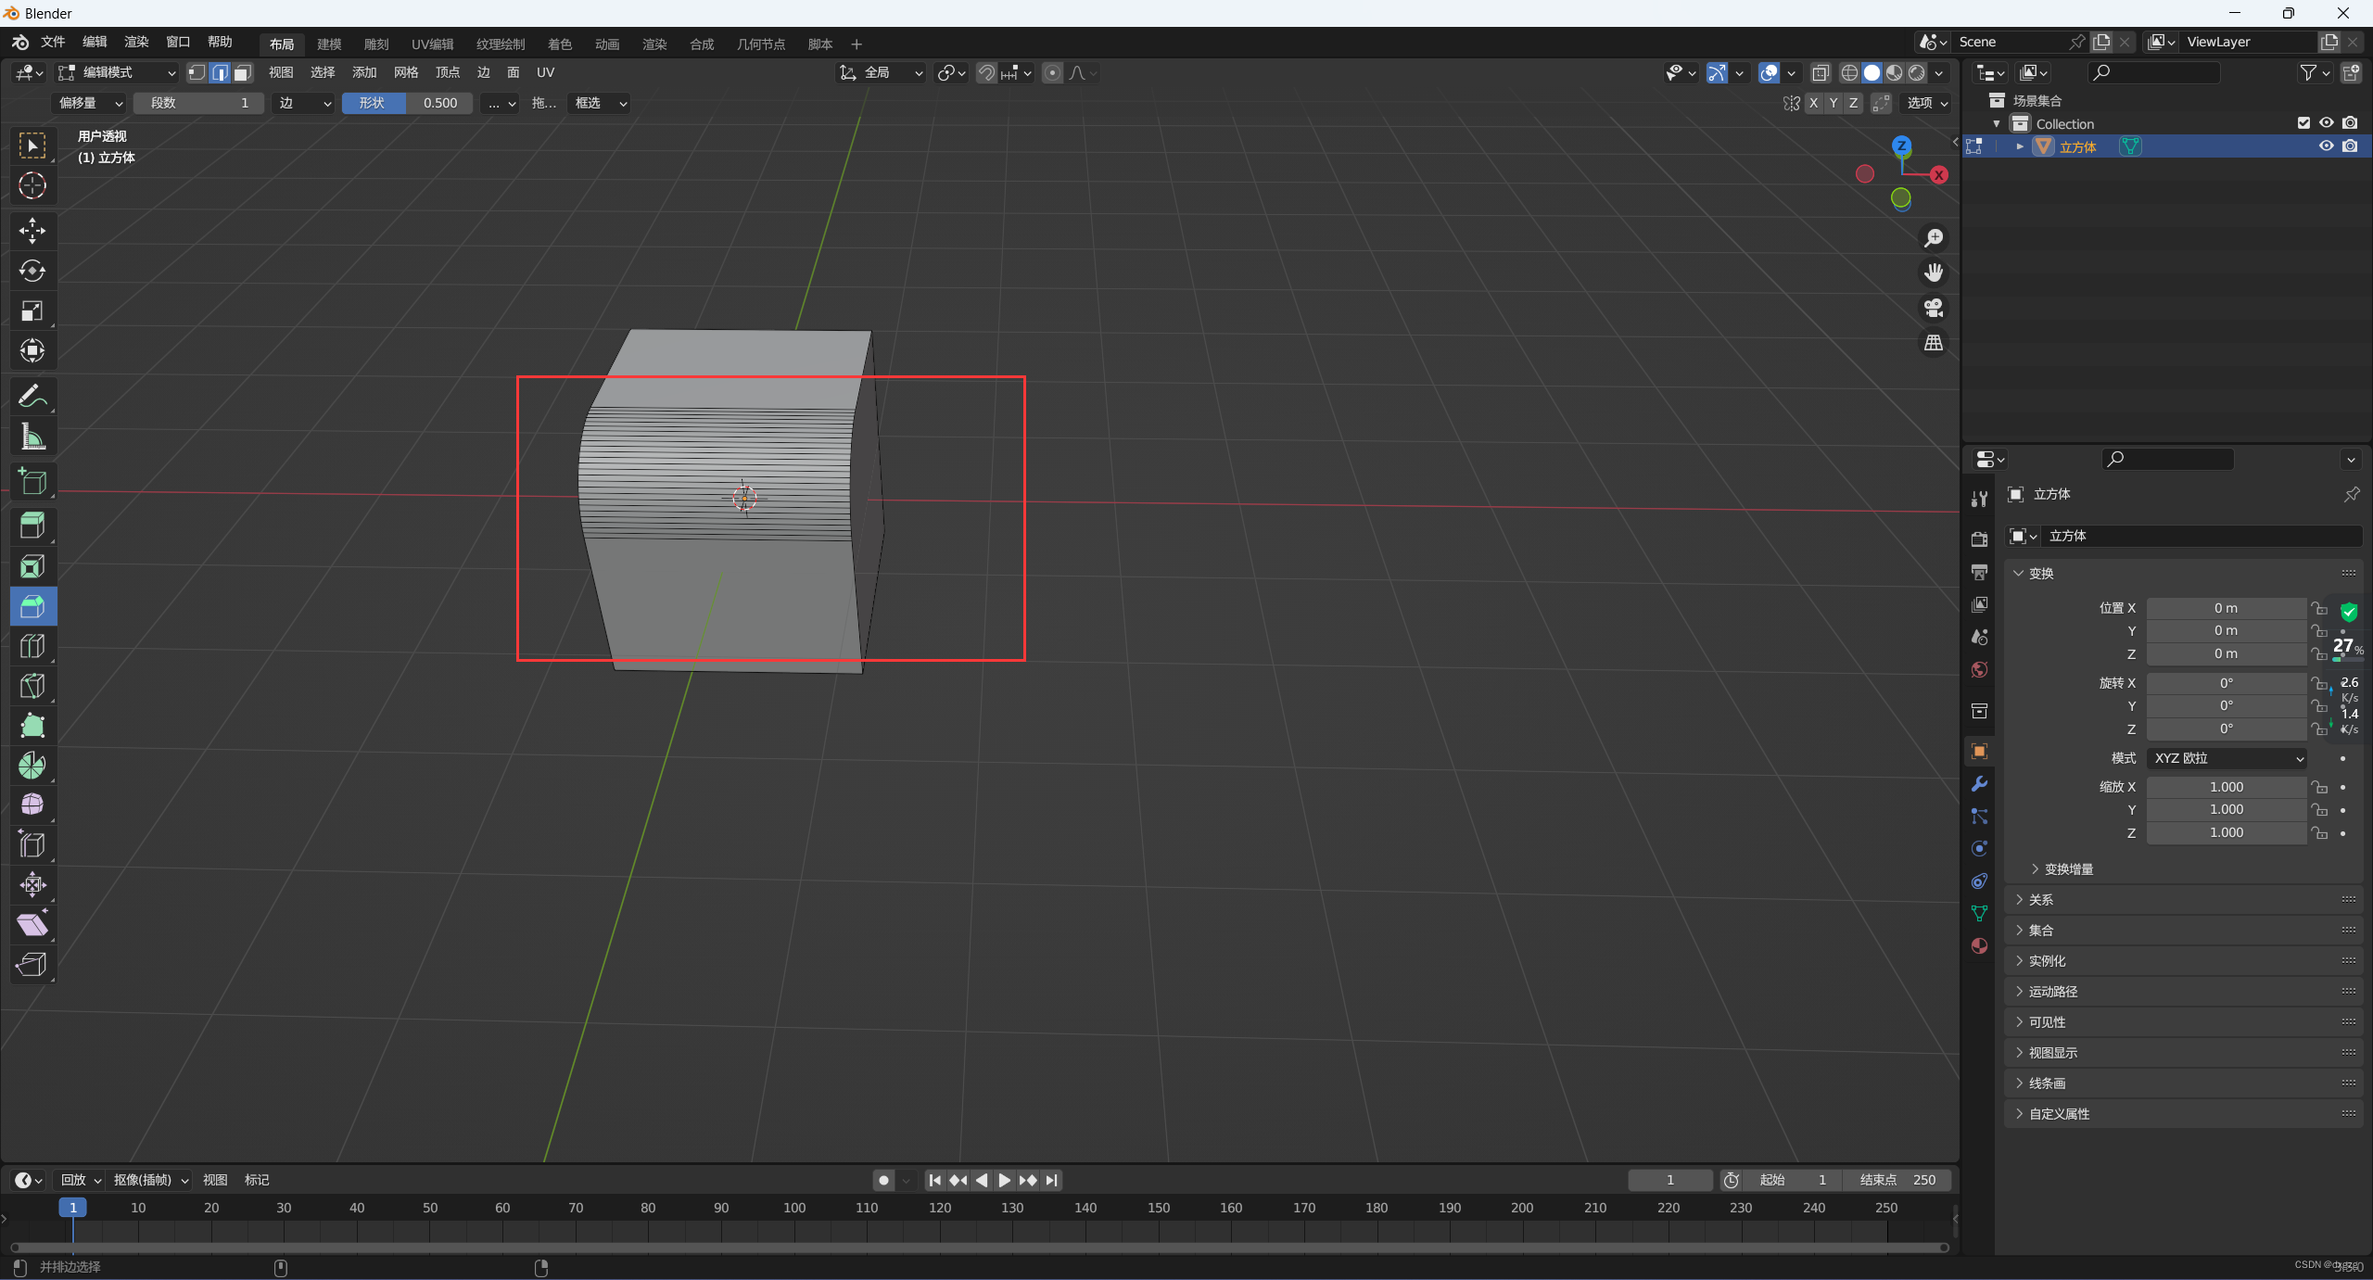The image size is (2373, 1280).
Task: Toggle camera view icon in viewport
Action: [x=1934, y=308]
